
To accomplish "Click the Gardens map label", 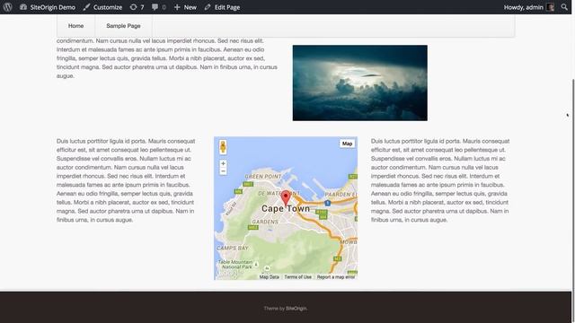I will pos(265,222).
